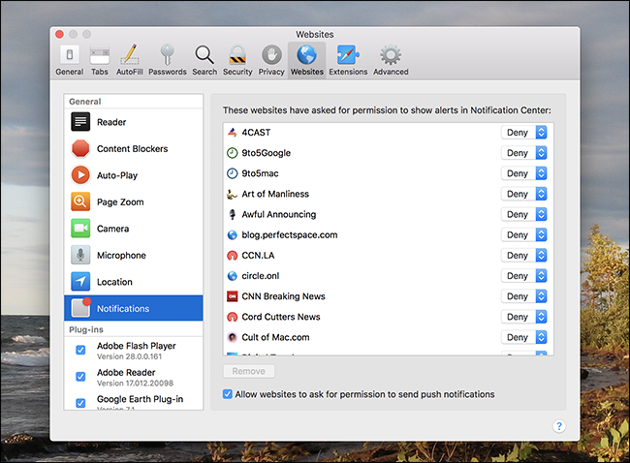The image size is (630, 463).
Task: Click the Awful Announcing microphone favicon
Action: 233,214
